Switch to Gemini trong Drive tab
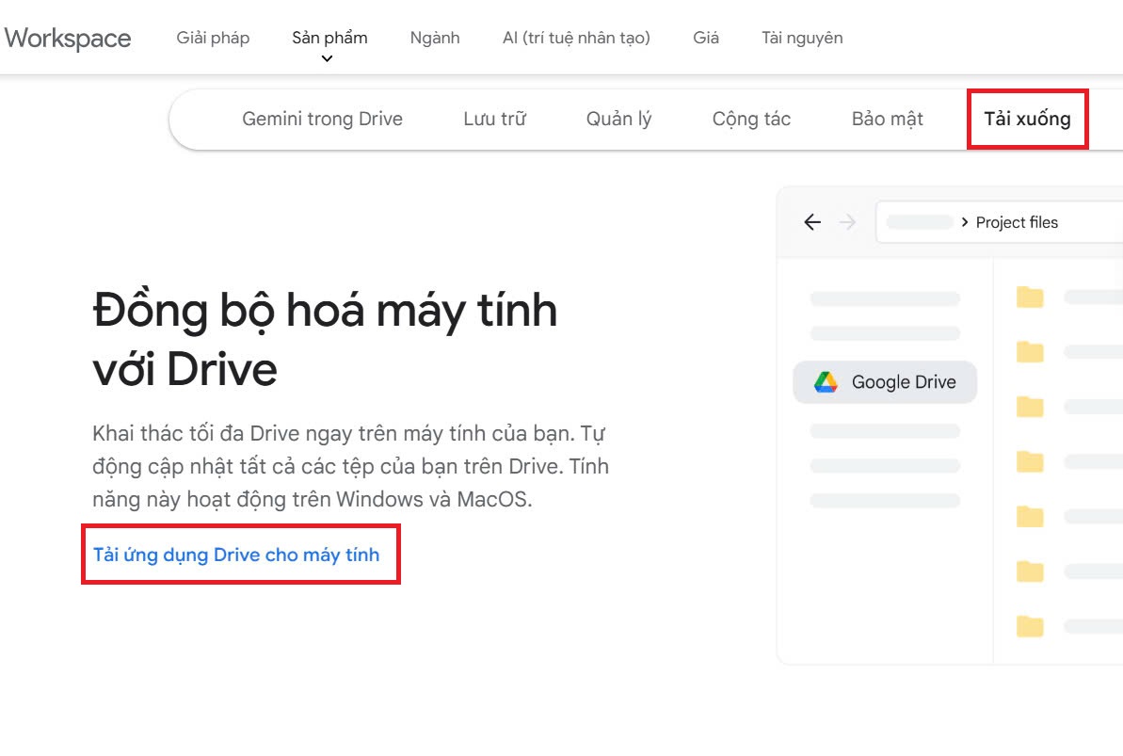This screenshot has width=1123, height=756. click(x=322, y=119)
